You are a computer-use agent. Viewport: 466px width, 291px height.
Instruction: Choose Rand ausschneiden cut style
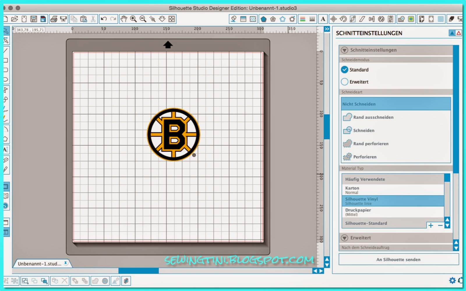pyautogui.click(x=396, y=117)
